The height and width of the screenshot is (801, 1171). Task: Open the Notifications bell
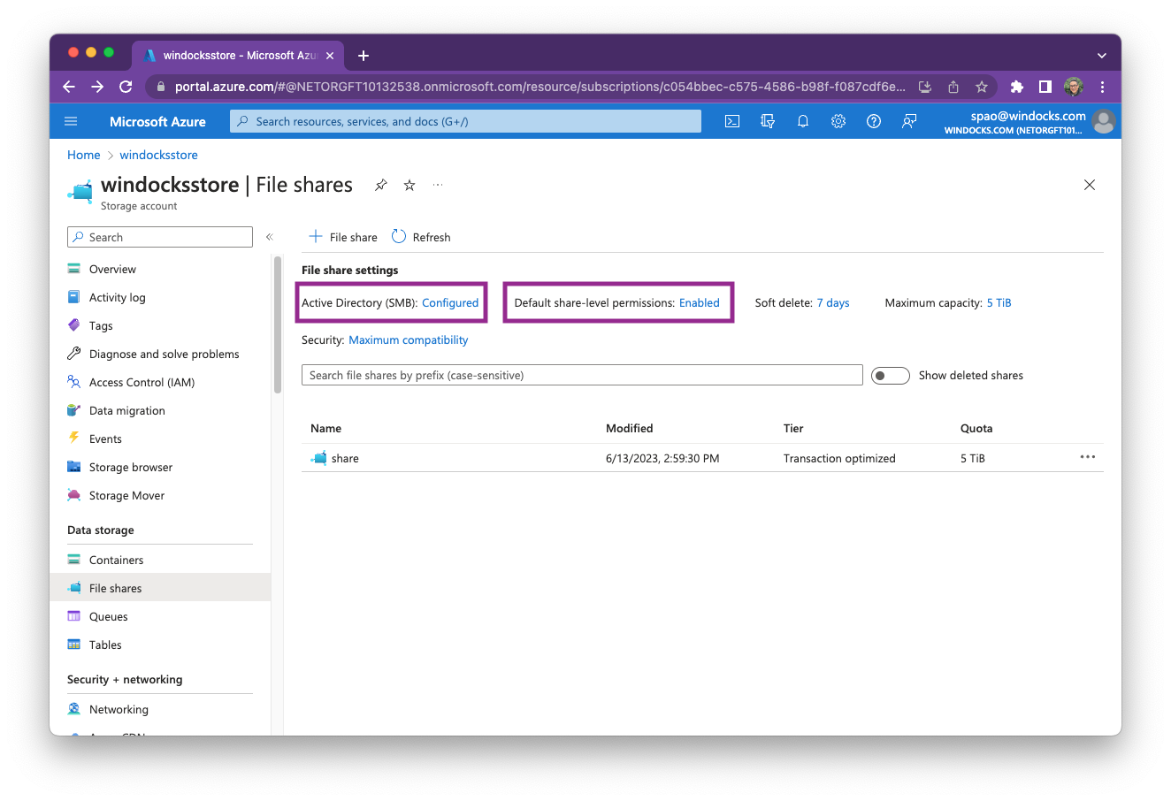pyautogui.click(x=802, y=121)
